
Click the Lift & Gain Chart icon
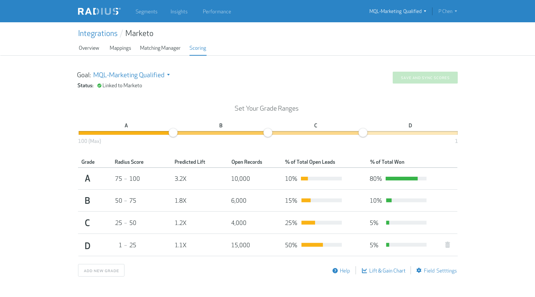364,271
